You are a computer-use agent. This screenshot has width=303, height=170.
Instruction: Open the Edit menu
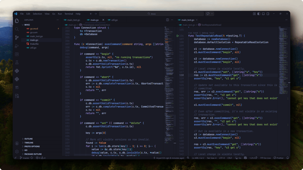coord(28,14)
